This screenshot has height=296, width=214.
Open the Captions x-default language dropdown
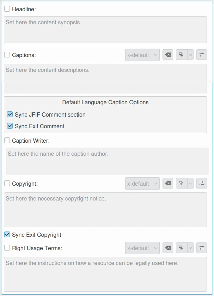coord(142,55)
